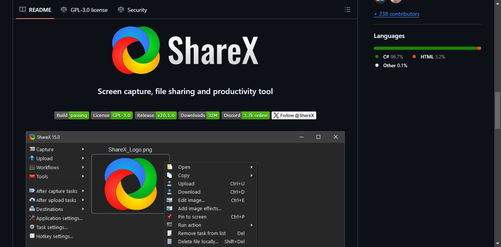Click the Downloads 32M badge
Screen dimensions: 501x247
(x=199, y=115)
